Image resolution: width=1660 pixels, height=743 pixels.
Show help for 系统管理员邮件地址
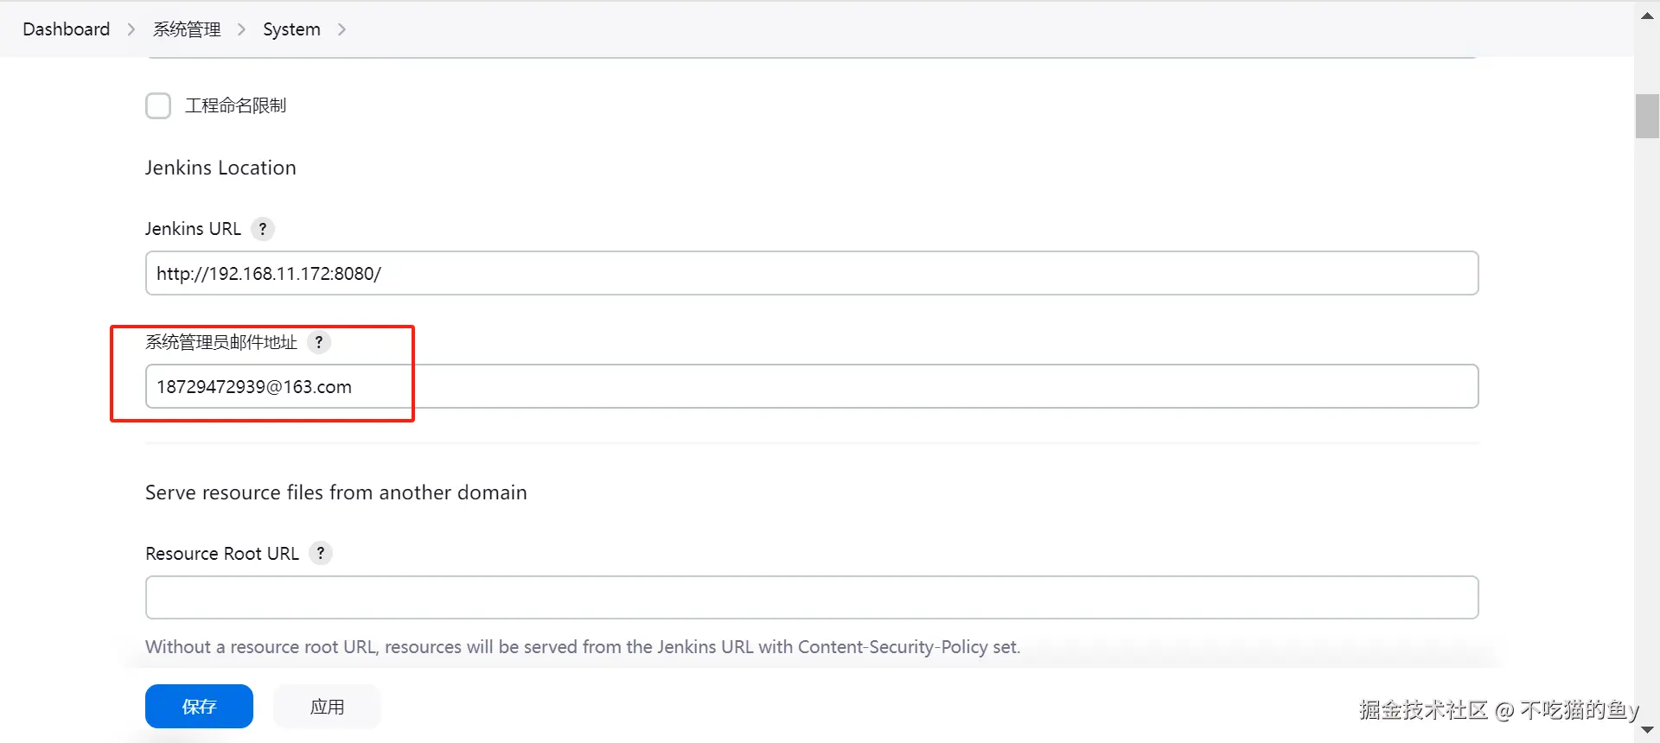click(x=319, y=342)
